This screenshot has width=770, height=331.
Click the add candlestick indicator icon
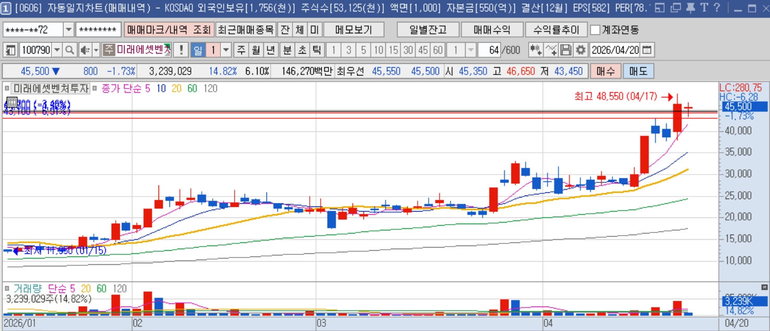point(535,51)
